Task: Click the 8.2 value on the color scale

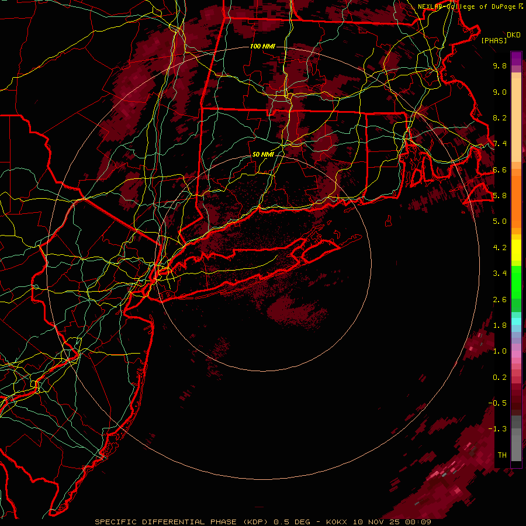Action: click(x=500, y=117)
